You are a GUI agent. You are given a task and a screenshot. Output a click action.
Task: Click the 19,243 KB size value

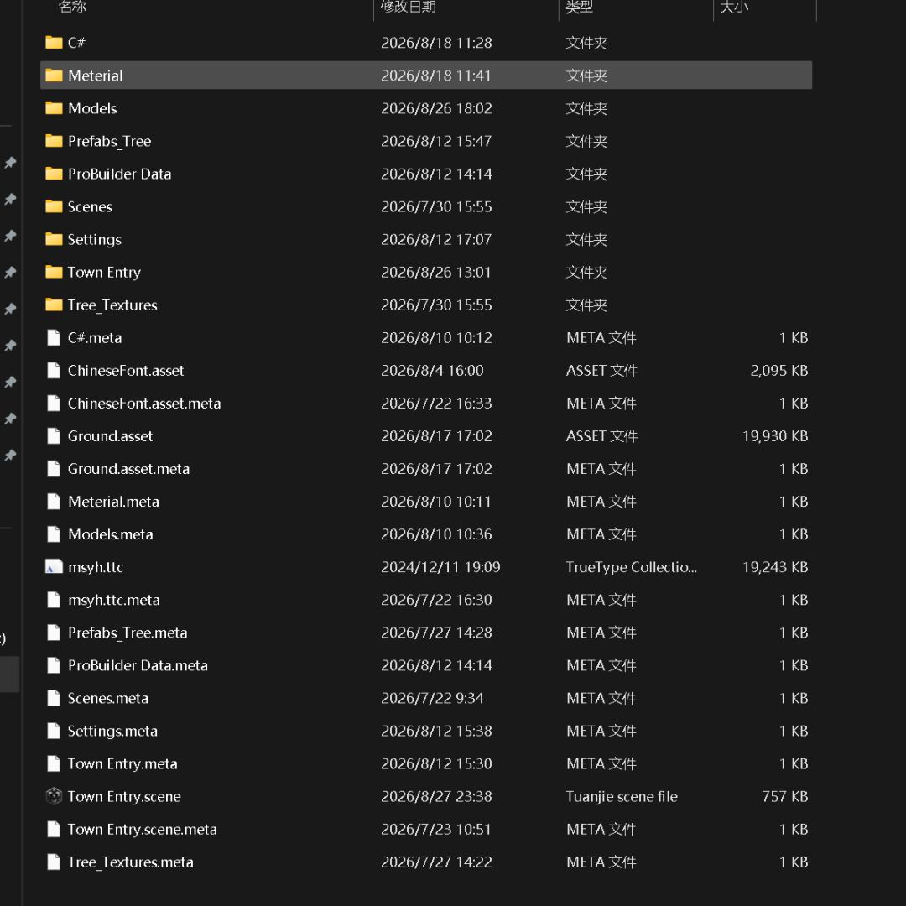coord(775,567)
